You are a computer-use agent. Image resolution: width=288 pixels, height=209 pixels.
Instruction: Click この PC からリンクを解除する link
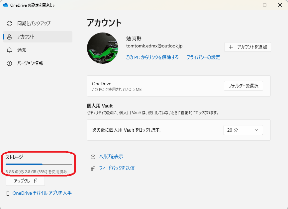tap(152, 57)
